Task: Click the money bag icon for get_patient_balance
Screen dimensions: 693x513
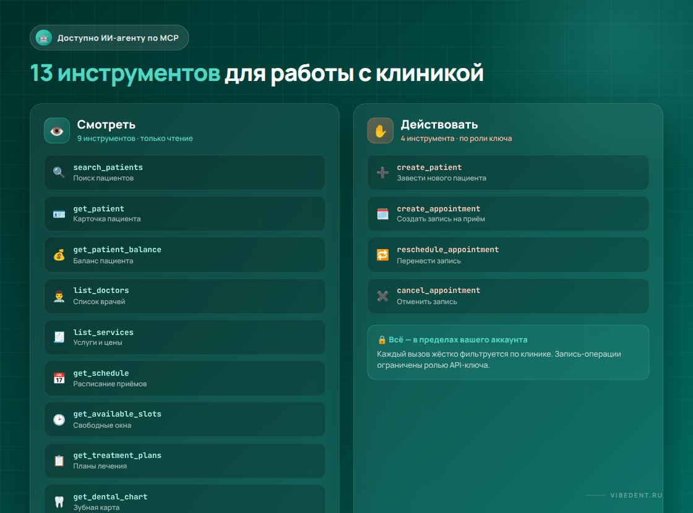Action: [x=59, y=255]
